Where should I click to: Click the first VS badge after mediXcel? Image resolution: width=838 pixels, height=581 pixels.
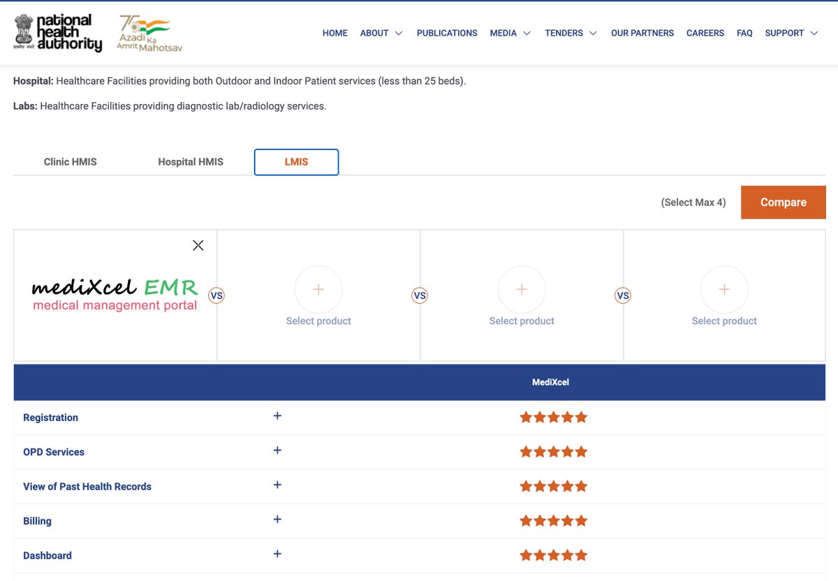pos(216,295)
